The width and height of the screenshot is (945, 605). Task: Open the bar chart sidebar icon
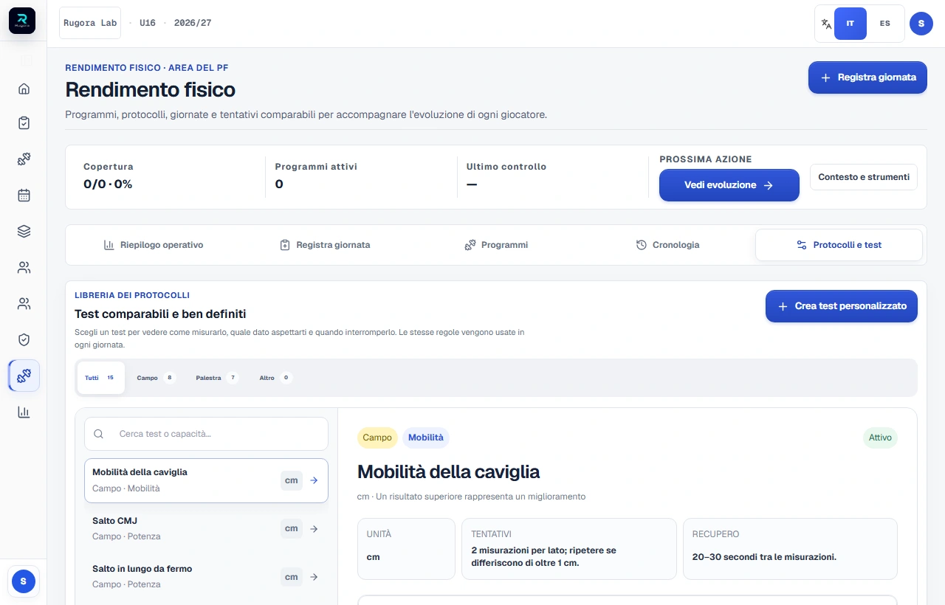point(24,412)
